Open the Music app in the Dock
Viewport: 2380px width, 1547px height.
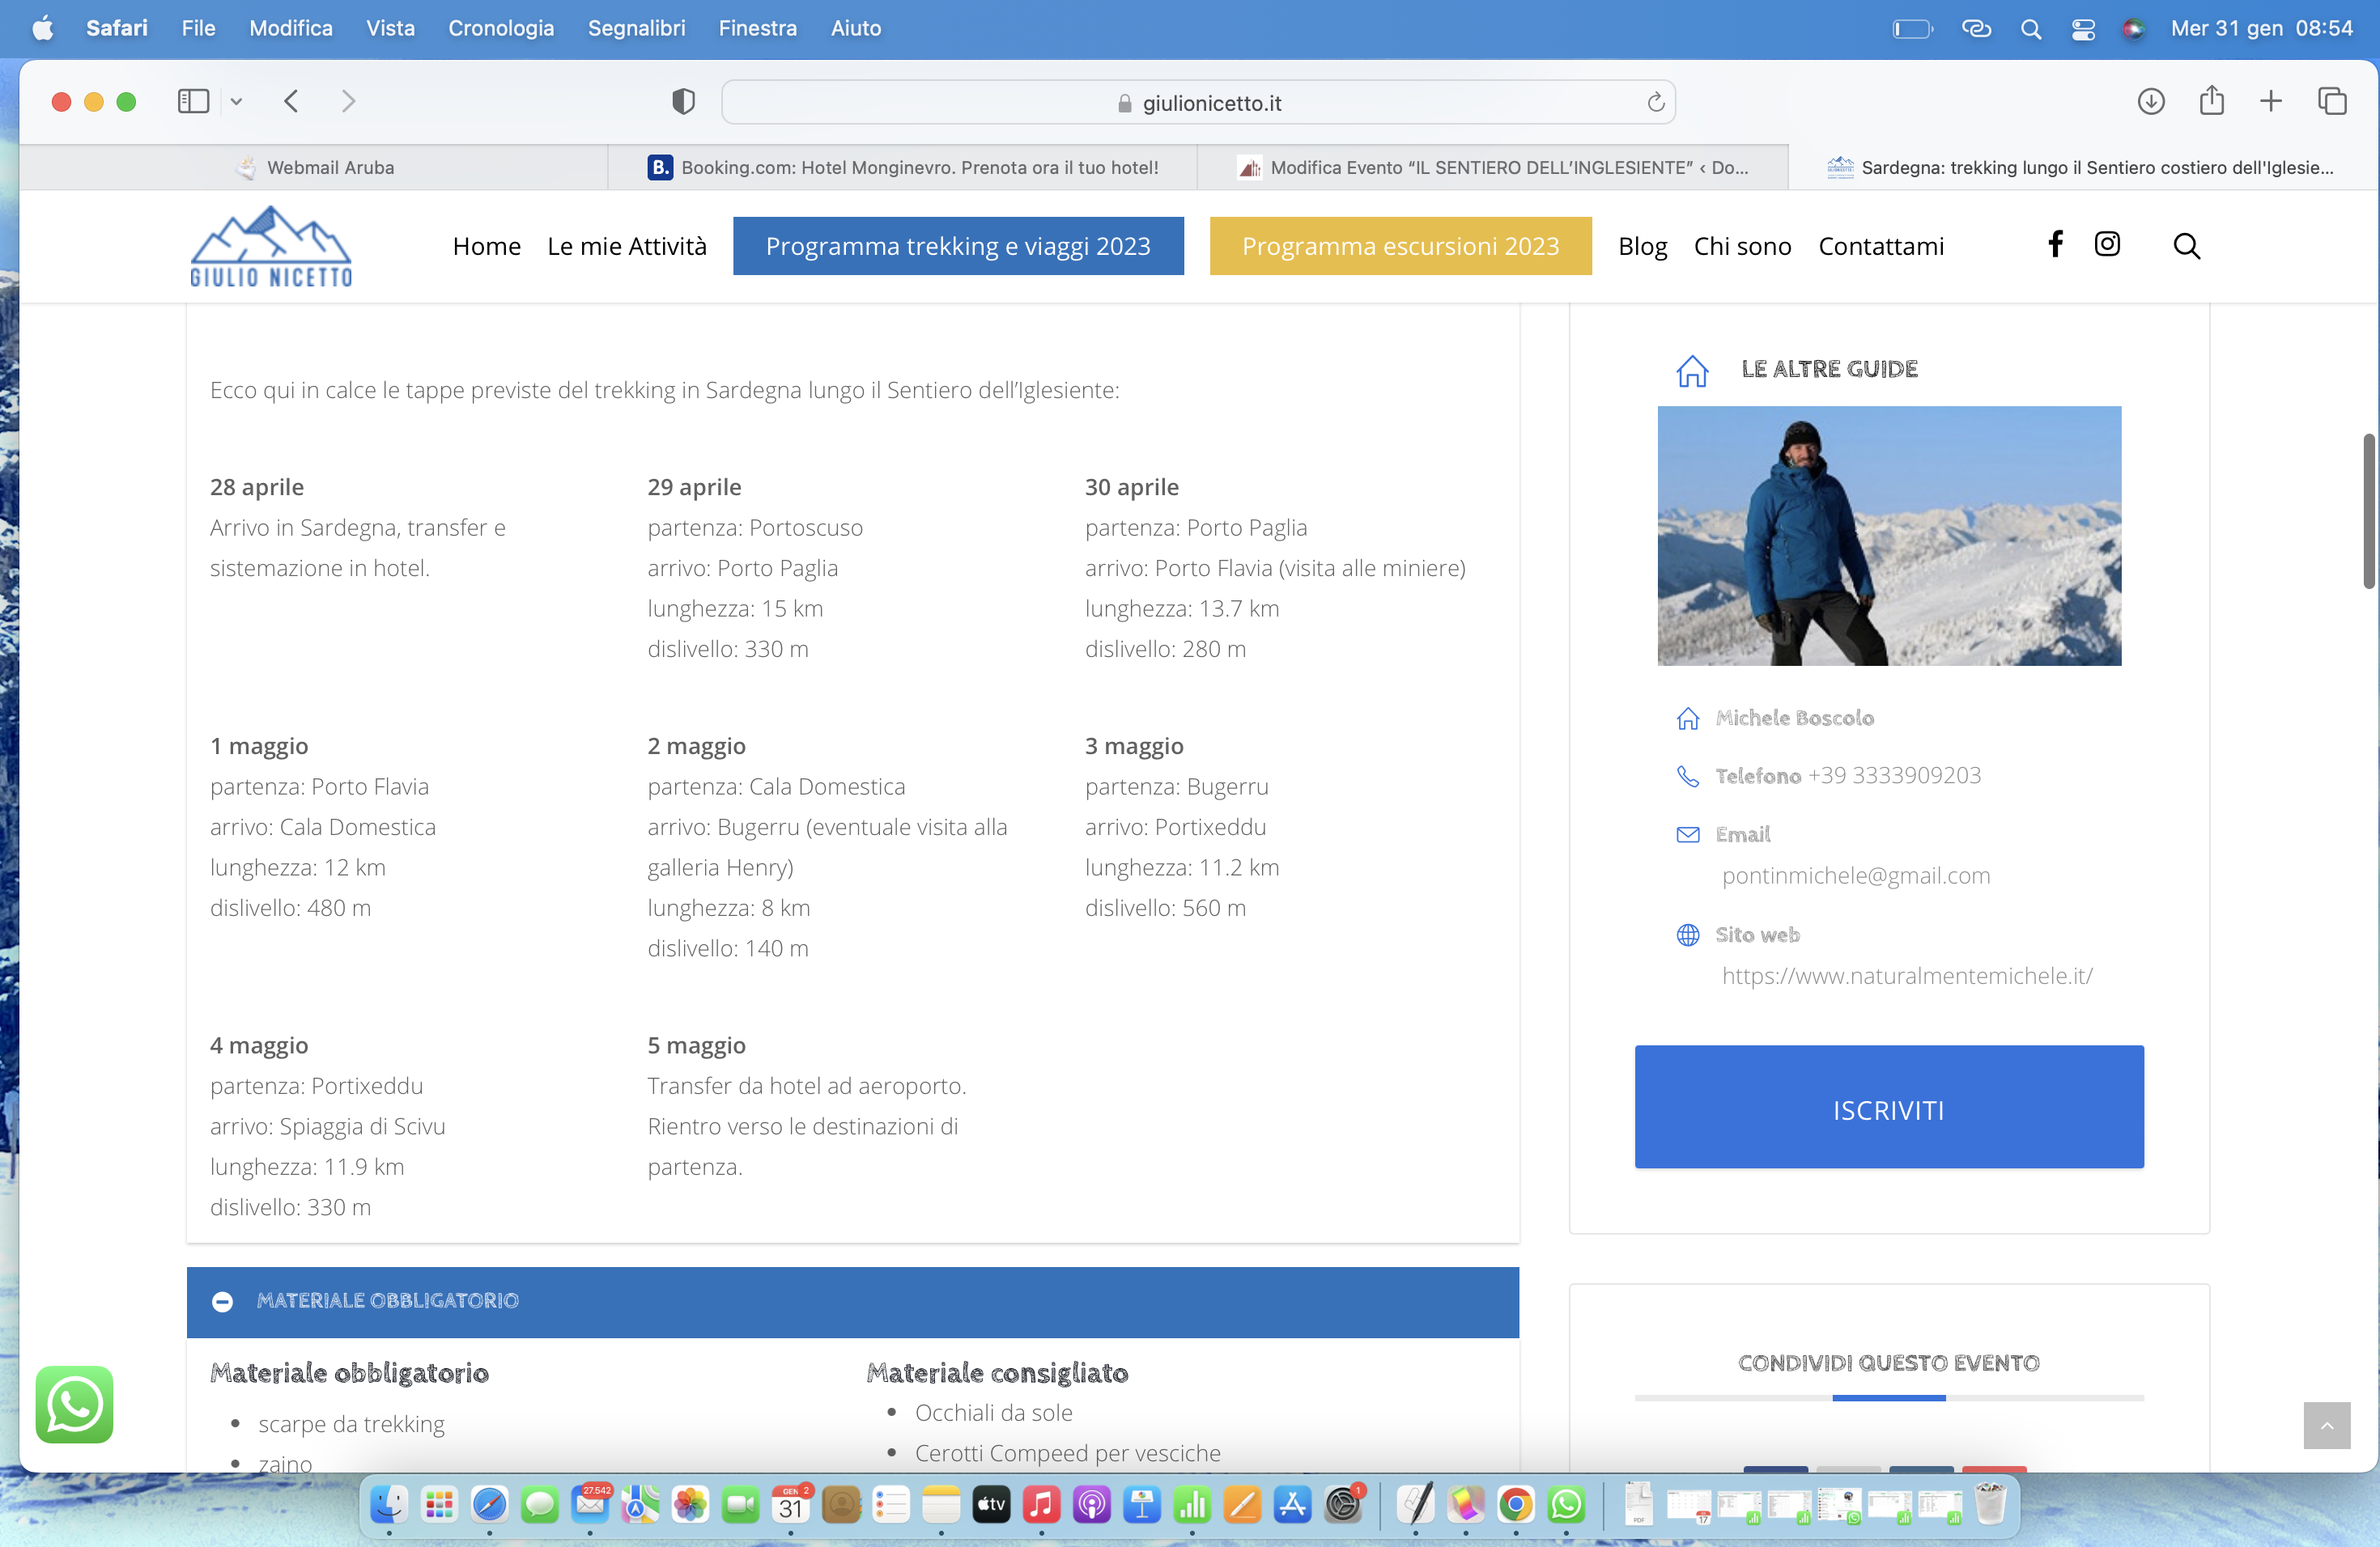click(1041, 1504)
